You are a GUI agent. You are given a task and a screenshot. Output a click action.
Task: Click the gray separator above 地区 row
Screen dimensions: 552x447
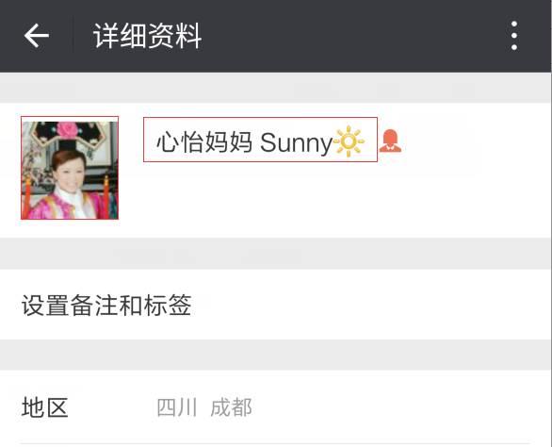click(276, 355)
